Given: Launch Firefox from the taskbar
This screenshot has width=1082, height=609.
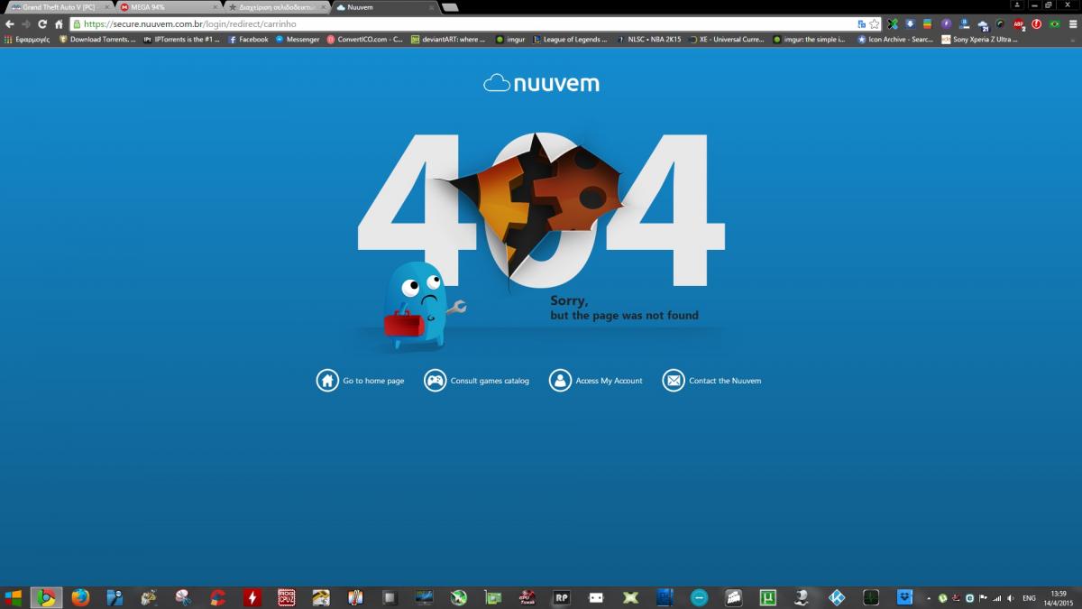Looking at the screenshot, I should coord(80,597).
